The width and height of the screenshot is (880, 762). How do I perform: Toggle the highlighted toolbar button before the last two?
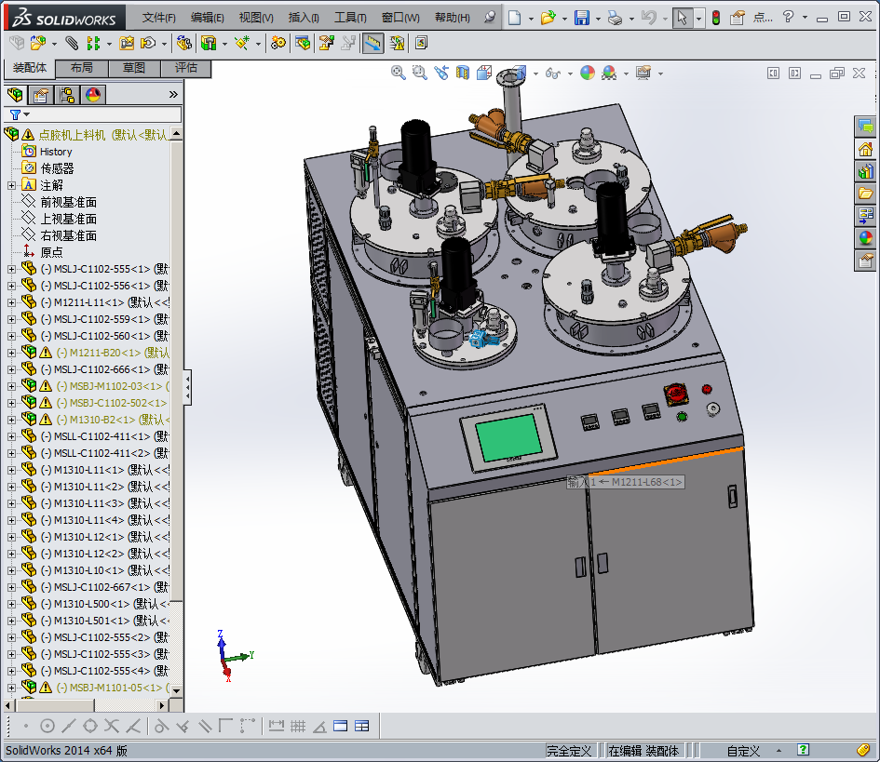pyautogui.click(x=372, y=43)
